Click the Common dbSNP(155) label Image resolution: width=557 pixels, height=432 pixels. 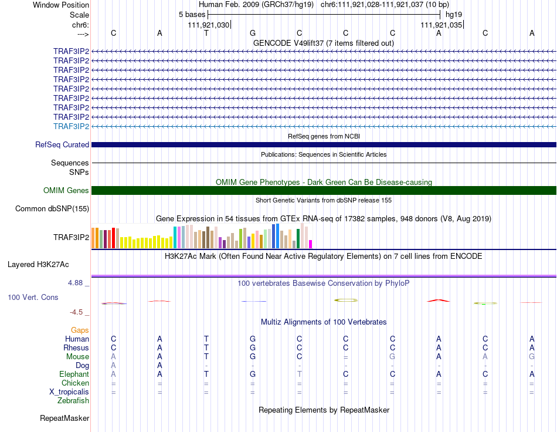(x=52, y=209)
